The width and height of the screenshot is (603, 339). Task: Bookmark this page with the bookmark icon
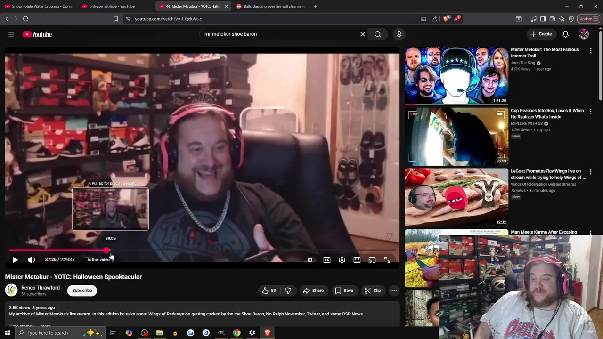116,19
